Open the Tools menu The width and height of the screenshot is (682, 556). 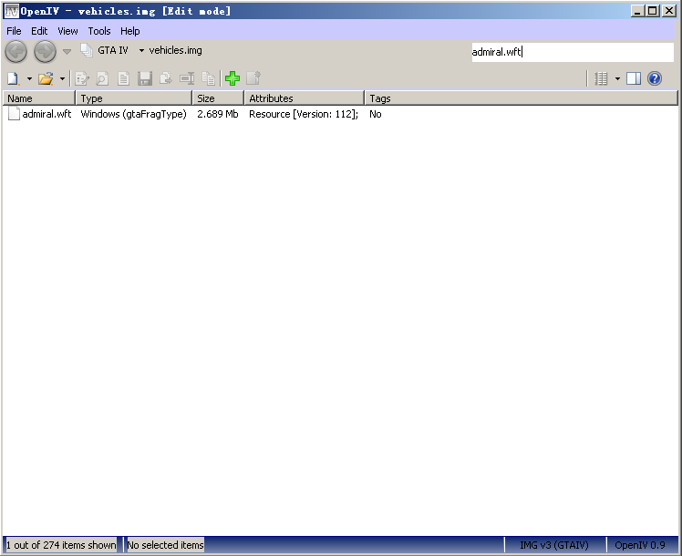click(x=99, y=31)
